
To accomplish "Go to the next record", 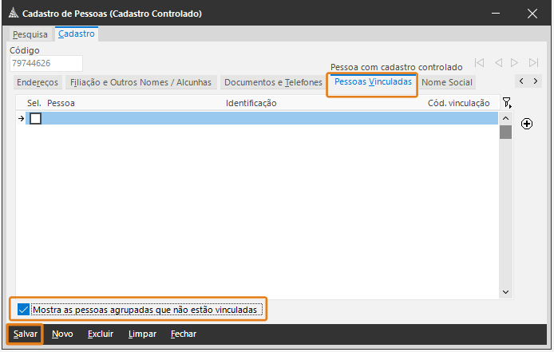I will point(515,62).
